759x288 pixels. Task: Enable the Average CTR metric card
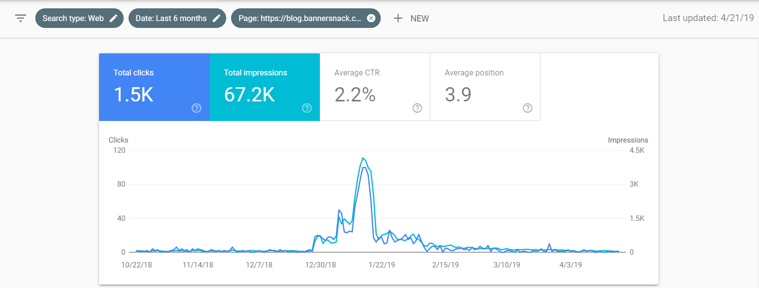[375, 87]
